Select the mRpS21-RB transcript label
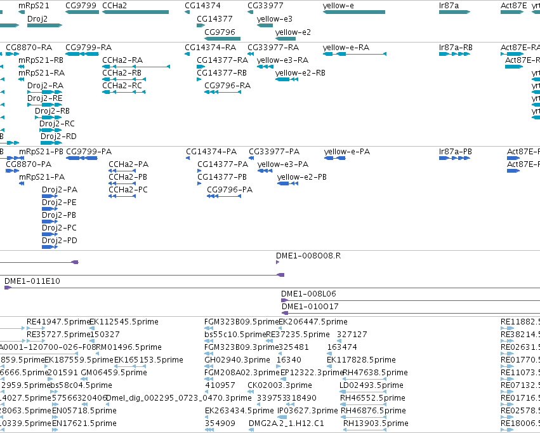The image size is (540, 433). pyautogui.click(x=41, y=60)
